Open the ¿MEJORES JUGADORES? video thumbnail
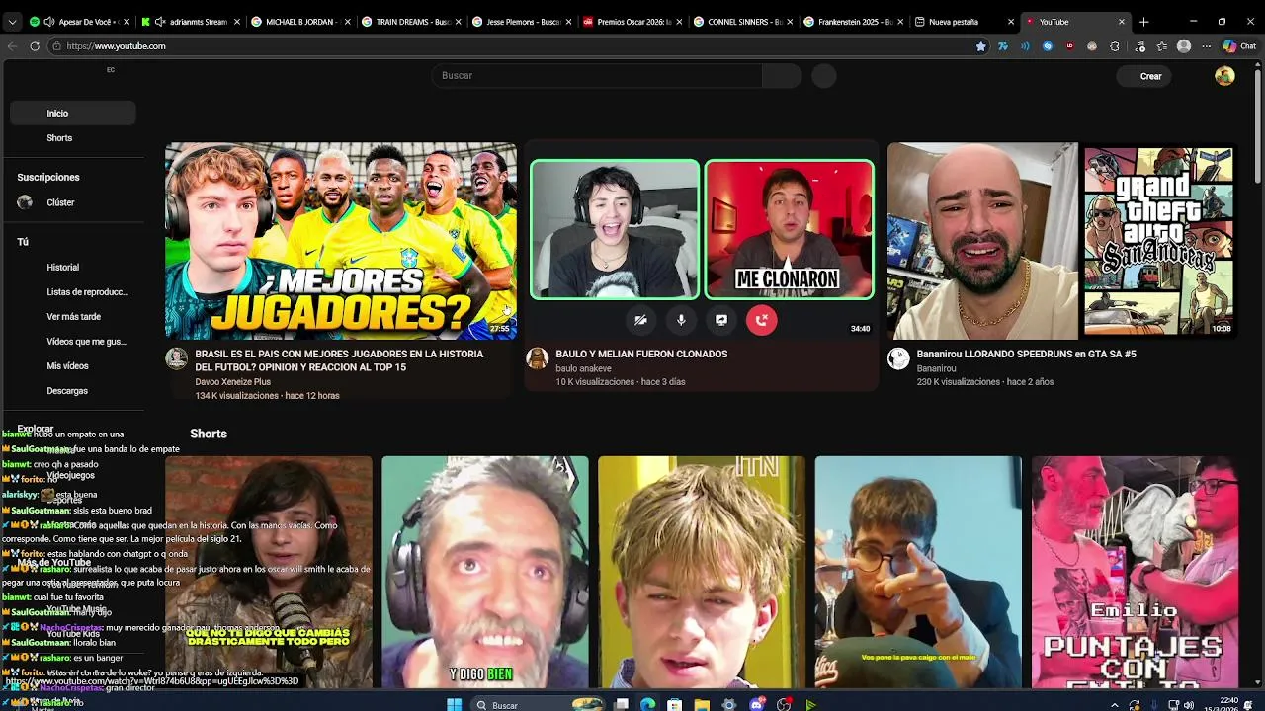 click(340, 241)
